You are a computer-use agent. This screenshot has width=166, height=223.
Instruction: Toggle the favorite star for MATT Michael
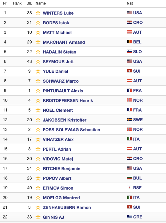coord(38,33)
